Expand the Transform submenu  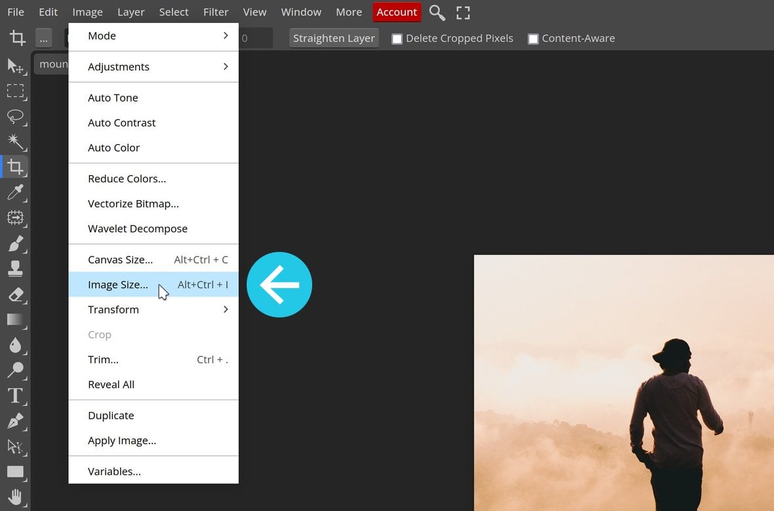coord(153,310)
